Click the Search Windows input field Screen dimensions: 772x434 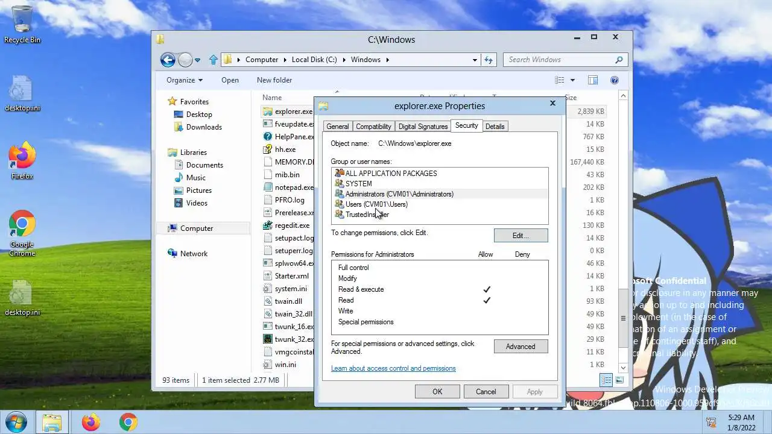coord(558,60)
